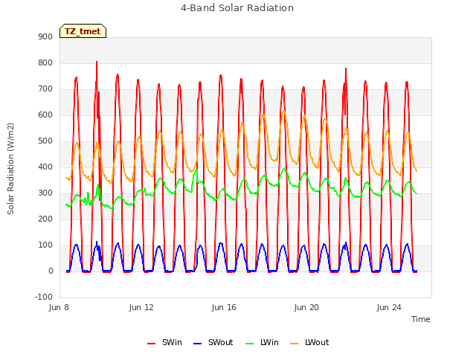Click the Solar Radiation (W/m2) axis title
The width and height of the screenshot is (476, 357).
pos(10,169)
